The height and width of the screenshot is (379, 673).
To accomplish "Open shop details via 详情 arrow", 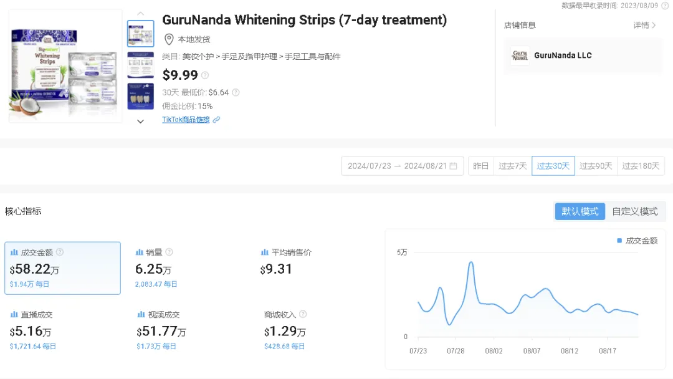I will click(645, 26).
